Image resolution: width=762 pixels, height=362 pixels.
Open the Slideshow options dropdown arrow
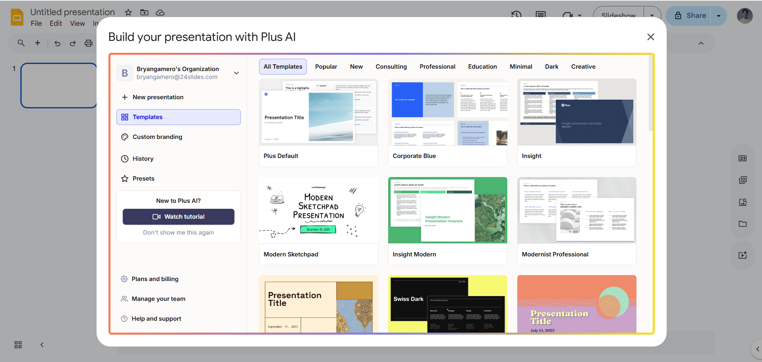(x=652, y=16)
